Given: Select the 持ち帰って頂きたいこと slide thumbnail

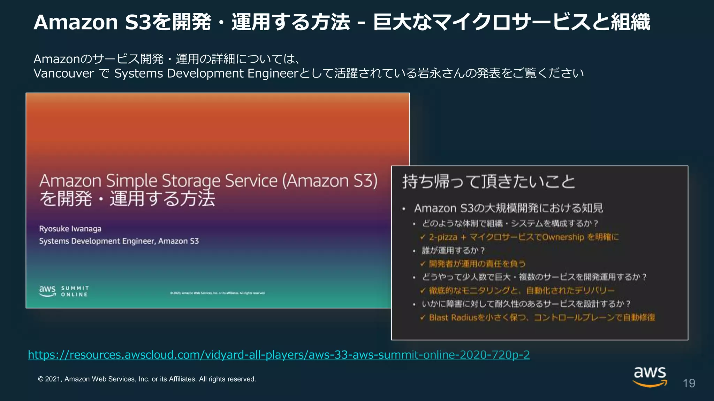Looking at the screenshot, I should (540, 253).
